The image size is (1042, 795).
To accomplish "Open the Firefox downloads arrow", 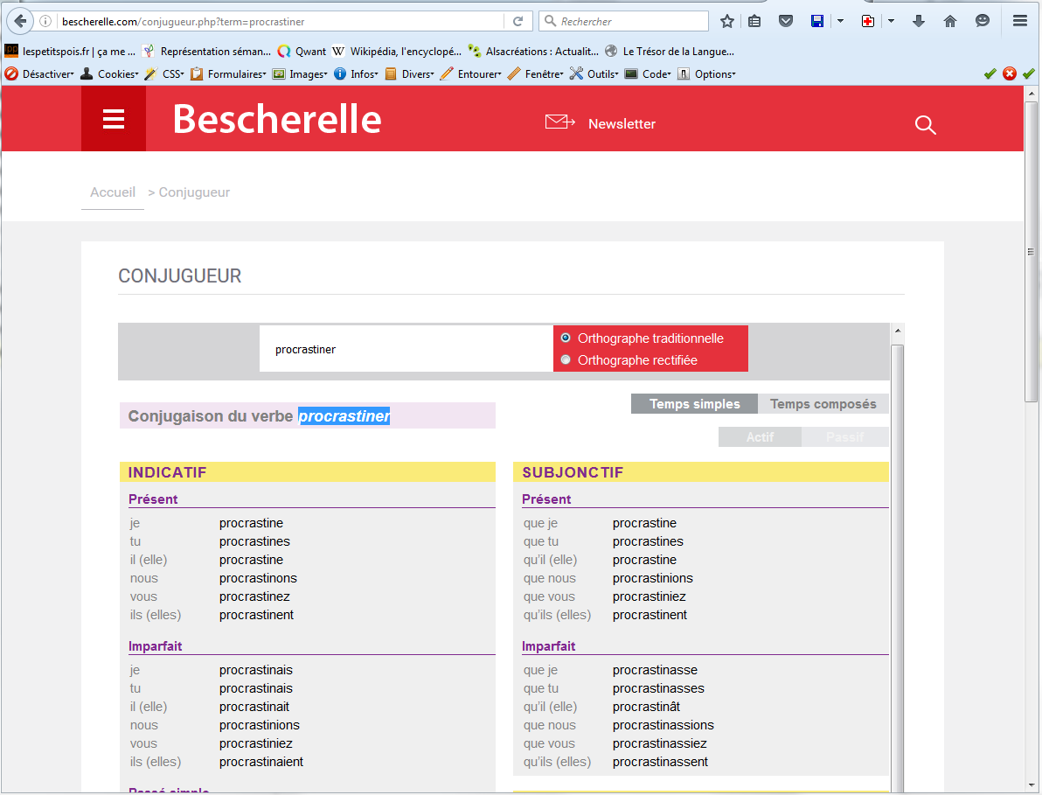I will point(918,21).
